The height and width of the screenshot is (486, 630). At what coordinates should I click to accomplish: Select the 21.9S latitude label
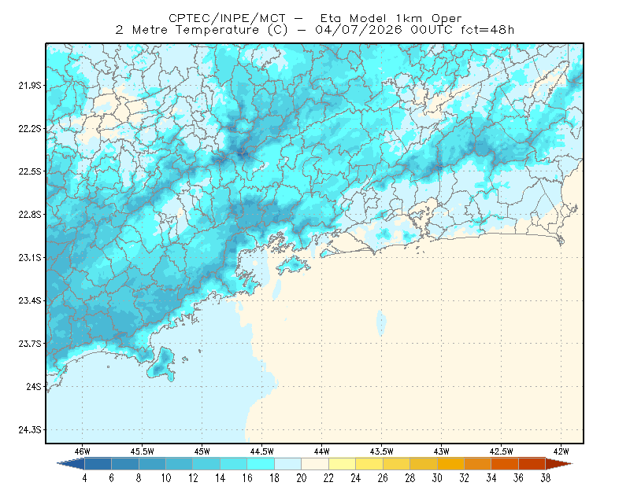pos(30,86)
